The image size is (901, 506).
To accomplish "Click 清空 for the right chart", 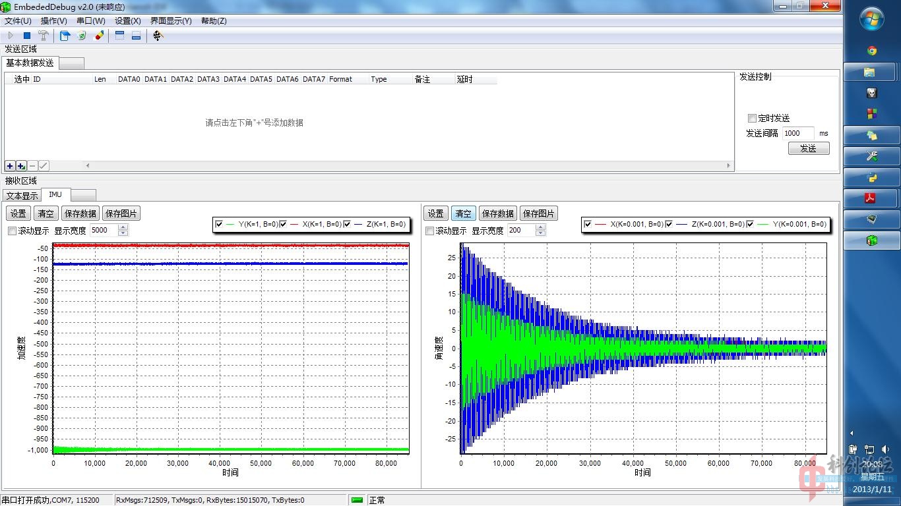I will (x=464, y=213).
